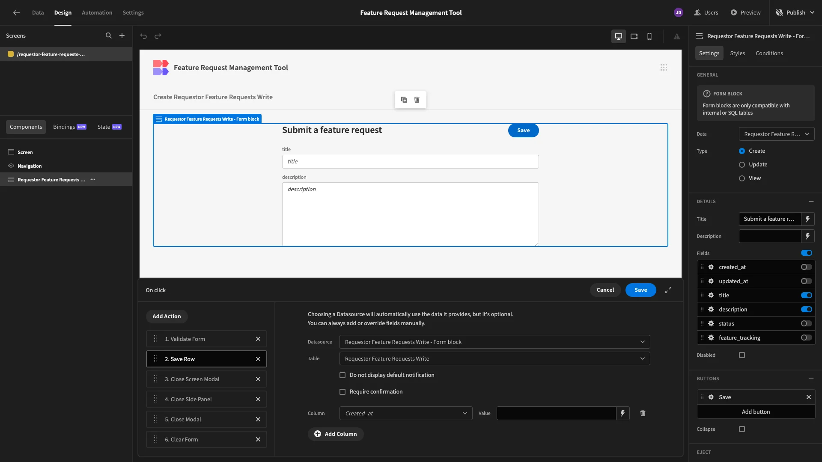Image resolution: width=822 pixels, height=462 pixels.
Task: Open the Datasource dropdown
Action: [494, 342]
